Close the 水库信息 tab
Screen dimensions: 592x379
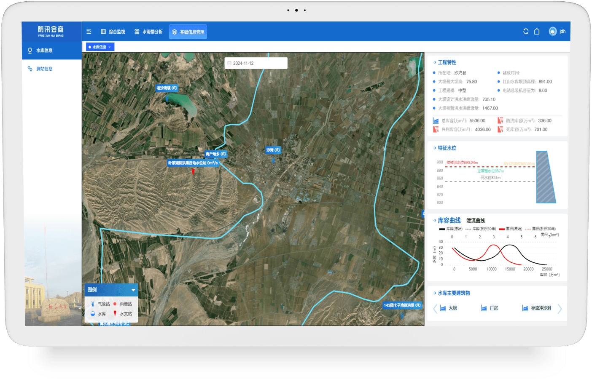(110, 47)
